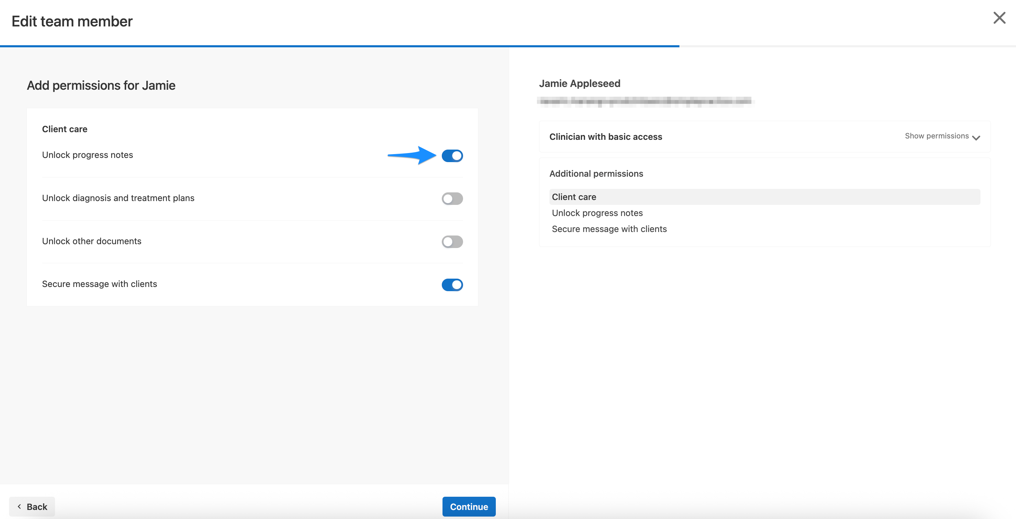
Task: Enable the Unlock other documents toggle
Action: pyautogui.click(x=452, y=242)
